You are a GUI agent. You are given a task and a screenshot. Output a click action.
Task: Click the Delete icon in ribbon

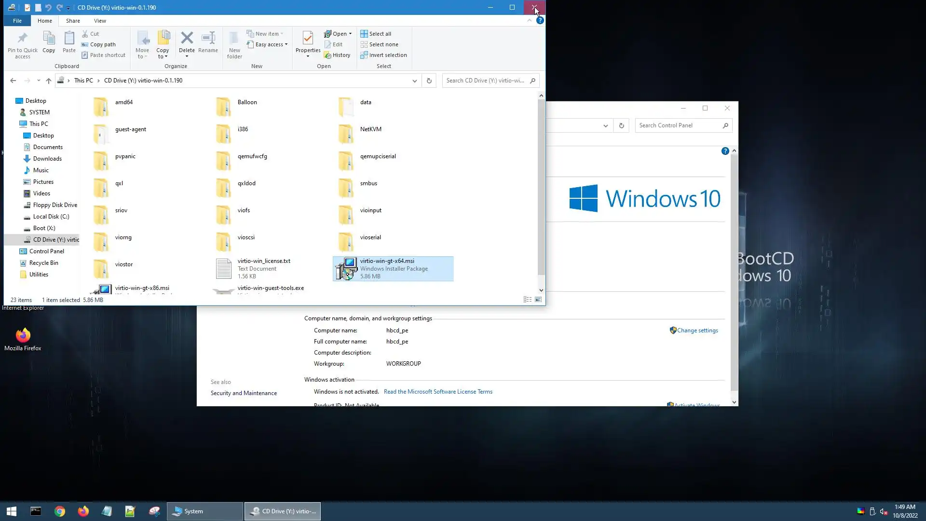point(187,39)
